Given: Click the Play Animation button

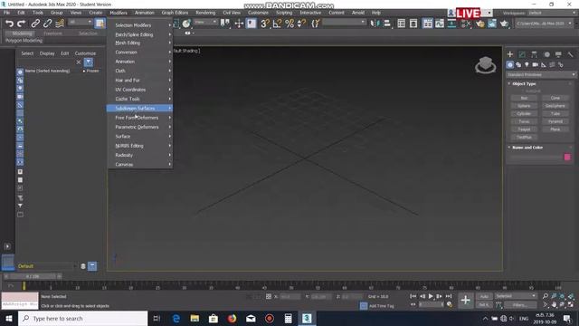Looking at the screenshot, I should [x=431, y=296].
